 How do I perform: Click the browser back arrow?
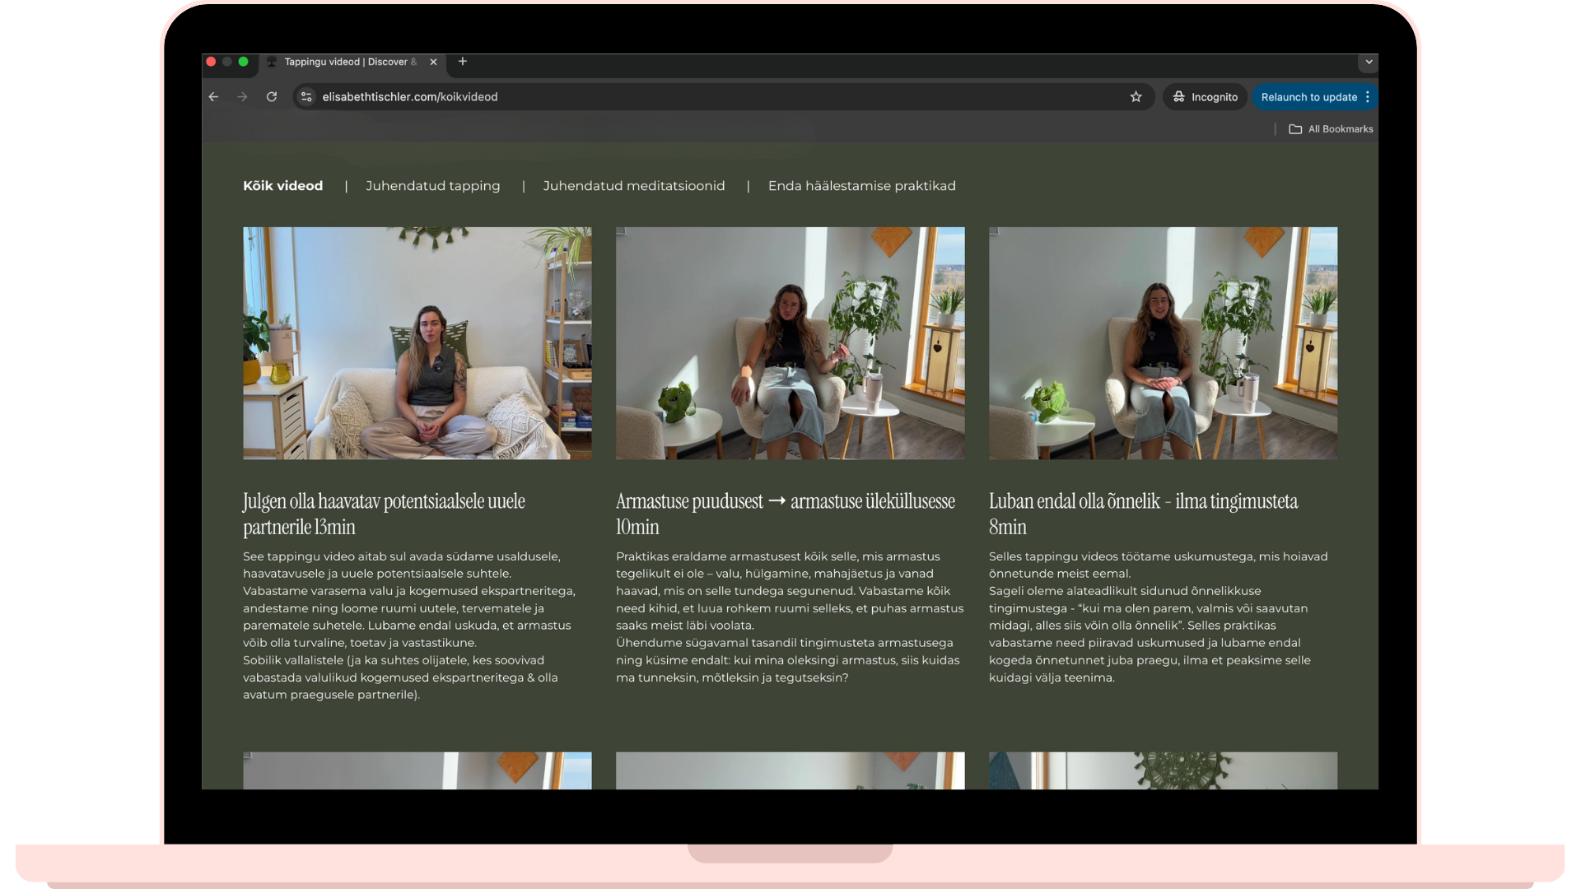[x=213, y=97]
